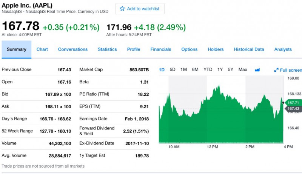302x174 pixels.
Task: Switch chart range to 1M
Action: coord(183,70)
